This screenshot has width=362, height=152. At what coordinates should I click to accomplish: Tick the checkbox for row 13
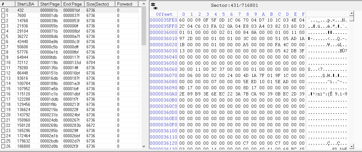[3, 78]
